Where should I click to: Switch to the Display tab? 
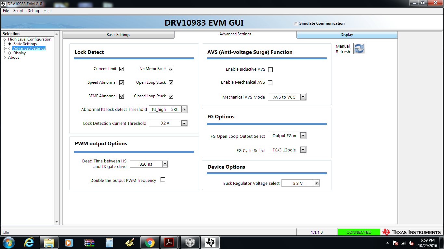tap(347, 35)
